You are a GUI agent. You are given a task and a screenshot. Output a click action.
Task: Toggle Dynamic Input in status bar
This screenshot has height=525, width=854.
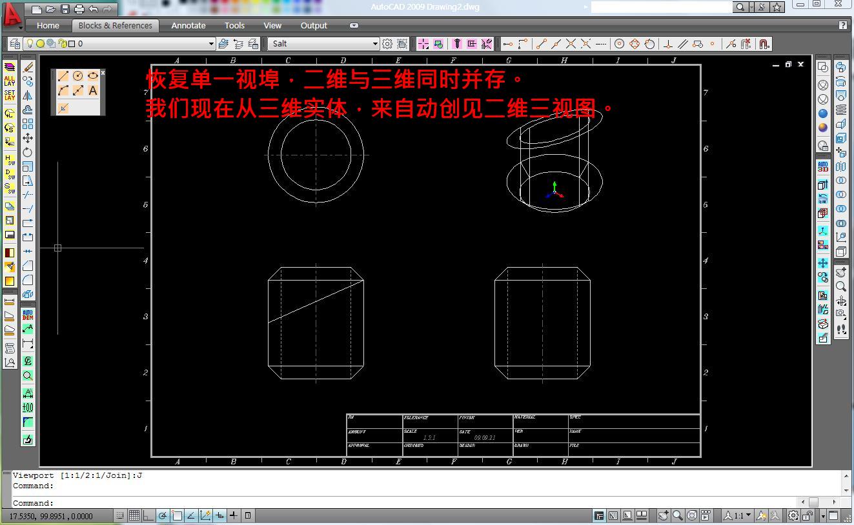click(219, 515)
